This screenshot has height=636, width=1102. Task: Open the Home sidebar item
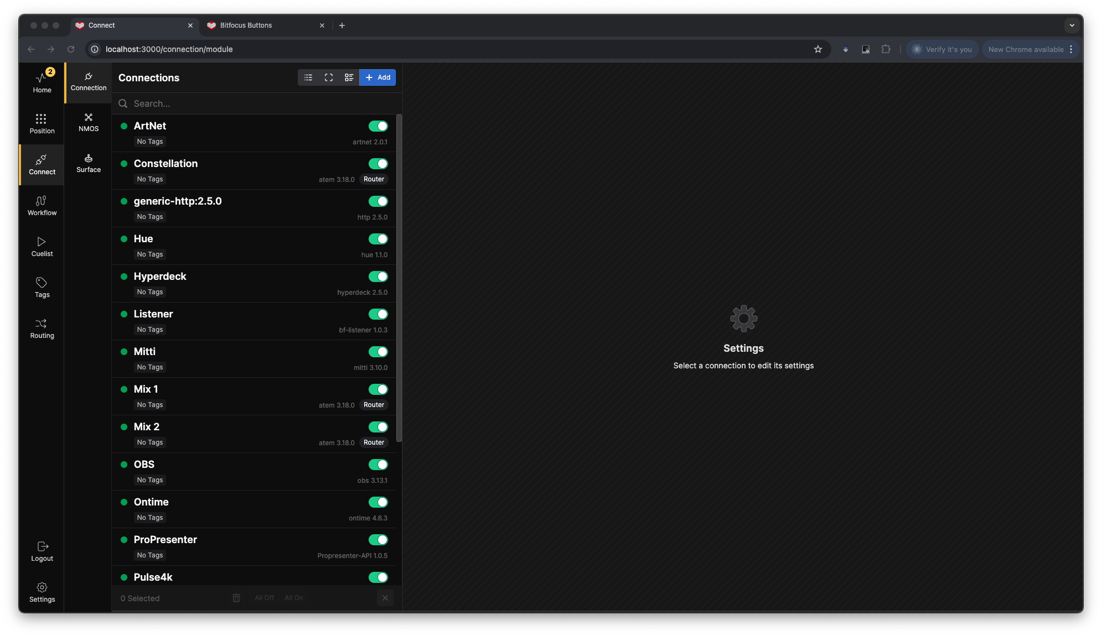[42, 83]
